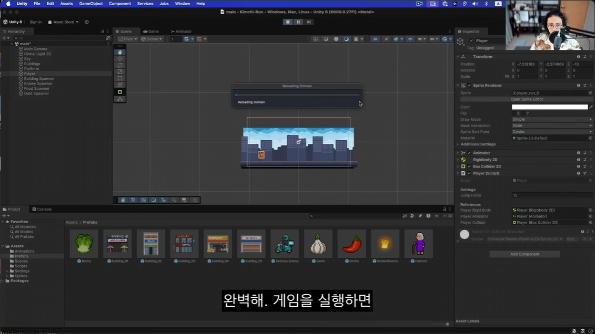
Task: Expand the Rigidbody 2D component
Action: click(x=458, y=160)
